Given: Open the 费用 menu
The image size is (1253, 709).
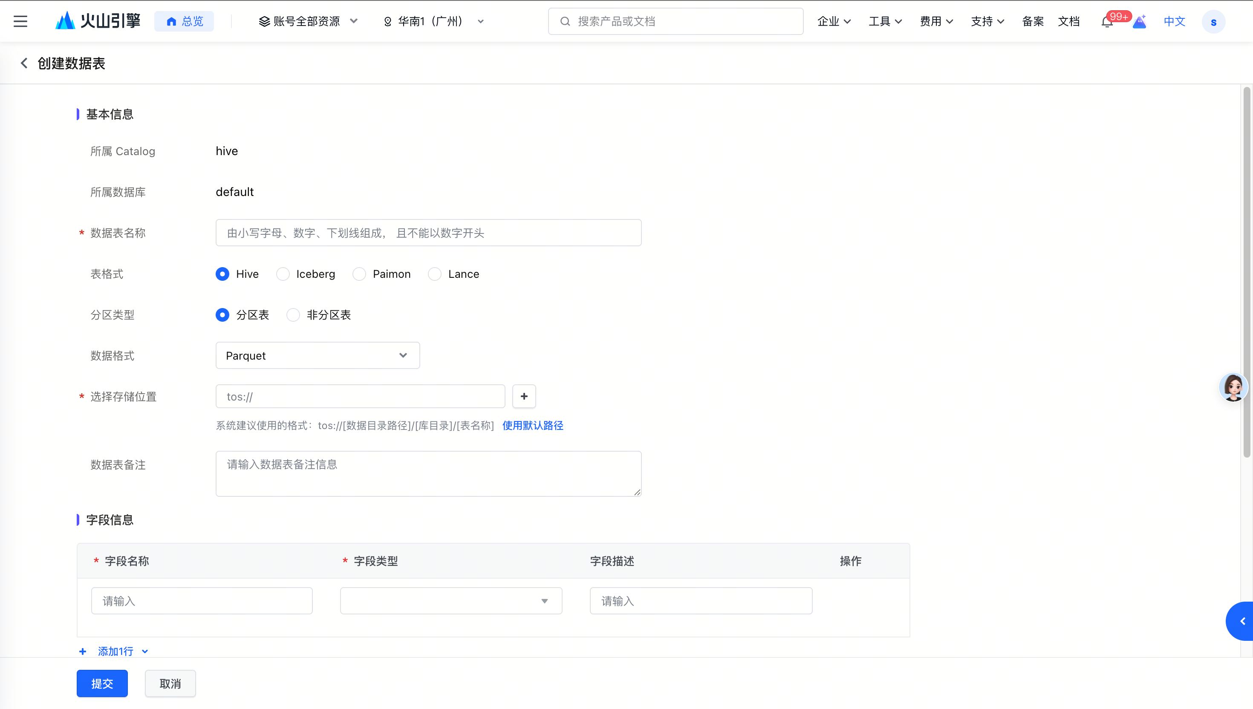Looking at the screenshot, I should [936, 21].
